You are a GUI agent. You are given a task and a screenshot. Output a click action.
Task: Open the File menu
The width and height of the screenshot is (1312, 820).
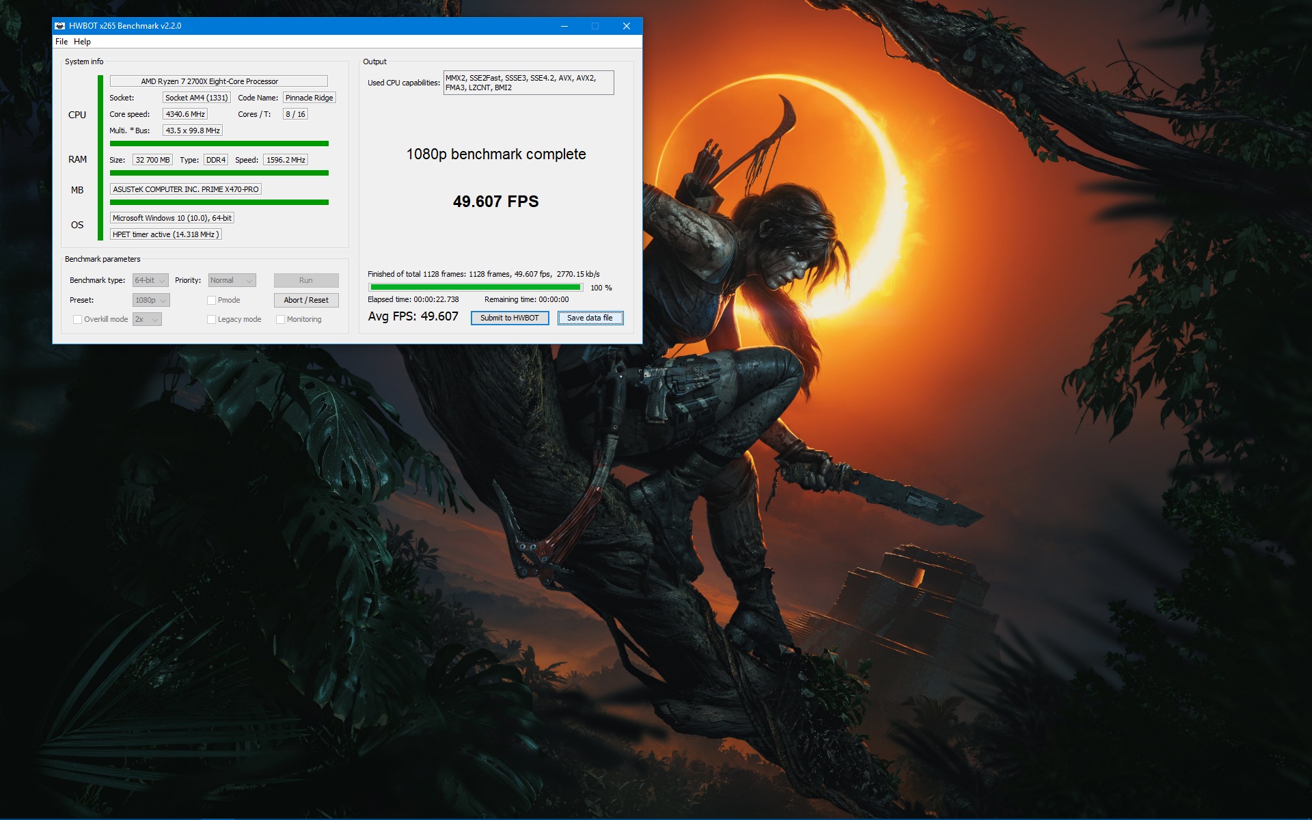61,42
